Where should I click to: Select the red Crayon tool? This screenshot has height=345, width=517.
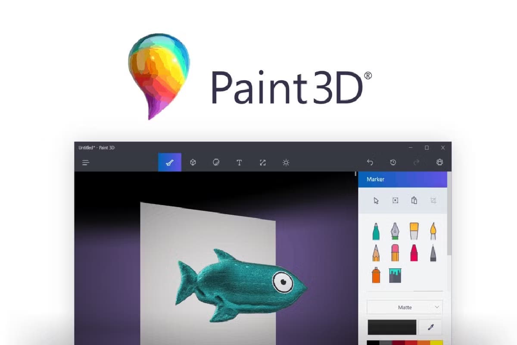[414, 253]
